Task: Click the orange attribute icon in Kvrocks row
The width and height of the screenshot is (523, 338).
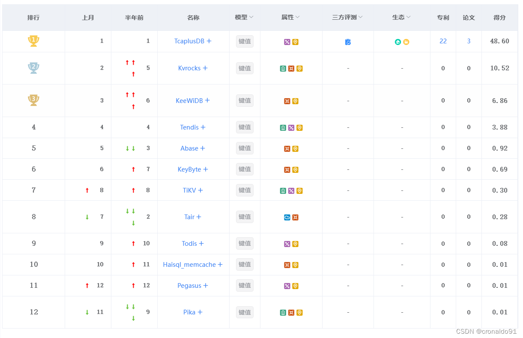Action: click(291, 69)
